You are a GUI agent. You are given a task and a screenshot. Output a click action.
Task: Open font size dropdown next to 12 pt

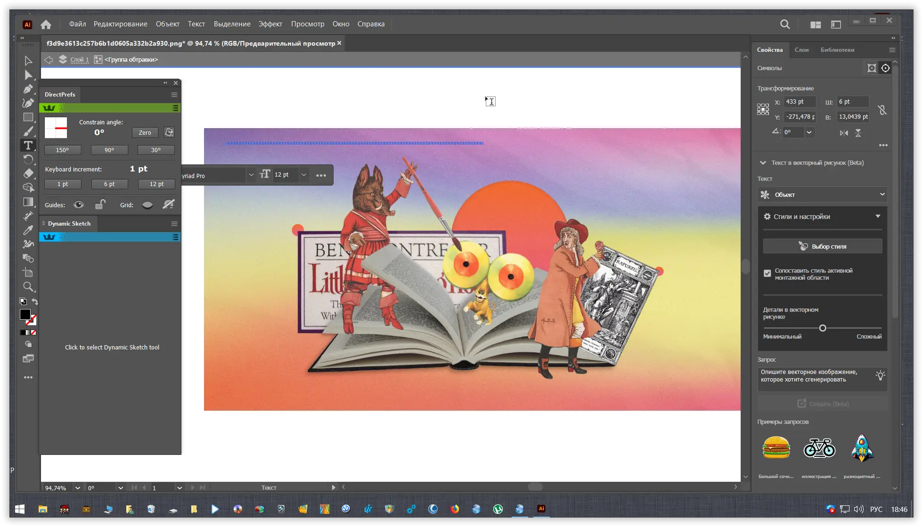tap(304, 175)
